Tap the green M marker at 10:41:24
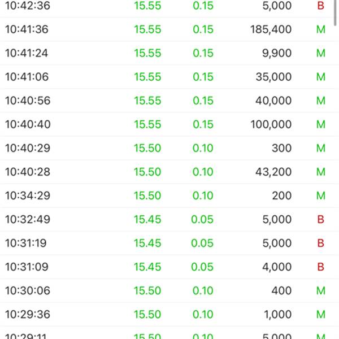This screenshot has width=339, height=339. point(321,53)
